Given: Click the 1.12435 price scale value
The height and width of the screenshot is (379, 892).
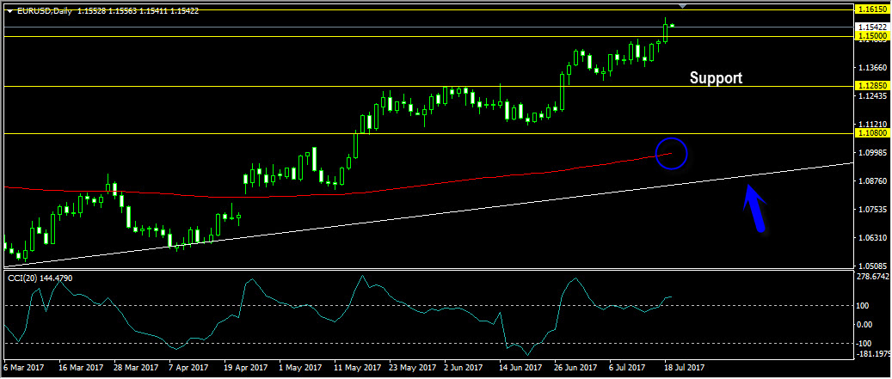Looking at the screenshot, I should click(x=873, y=96).
